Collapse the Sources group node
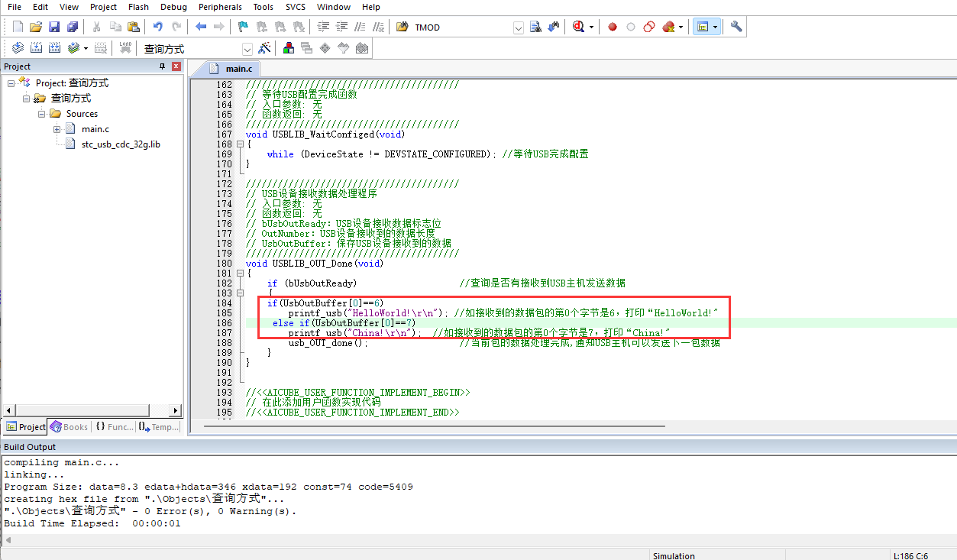The image size is (957, 560). [42, 113]
